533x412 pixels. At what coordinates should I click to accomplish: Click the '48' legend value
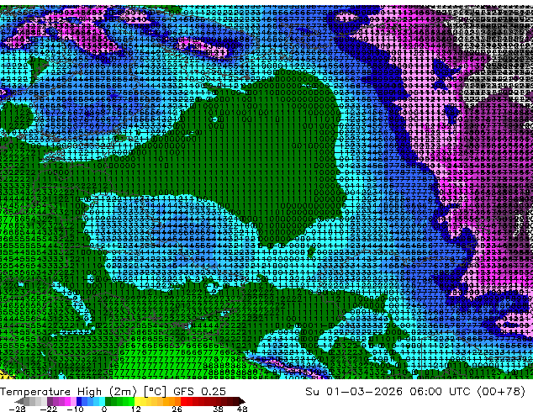242,409
